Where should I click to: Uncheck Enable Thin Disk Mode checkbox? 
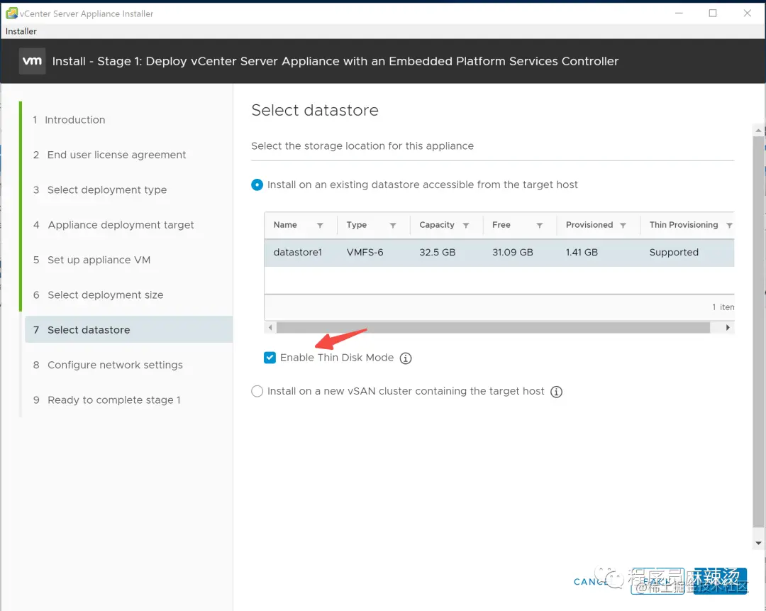tap(270, 358)
